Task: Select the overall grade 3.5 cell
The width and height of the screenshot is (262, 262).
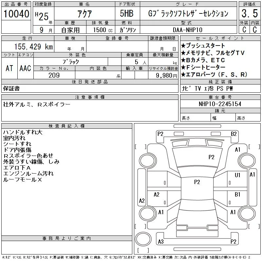Action: [250, 13]
